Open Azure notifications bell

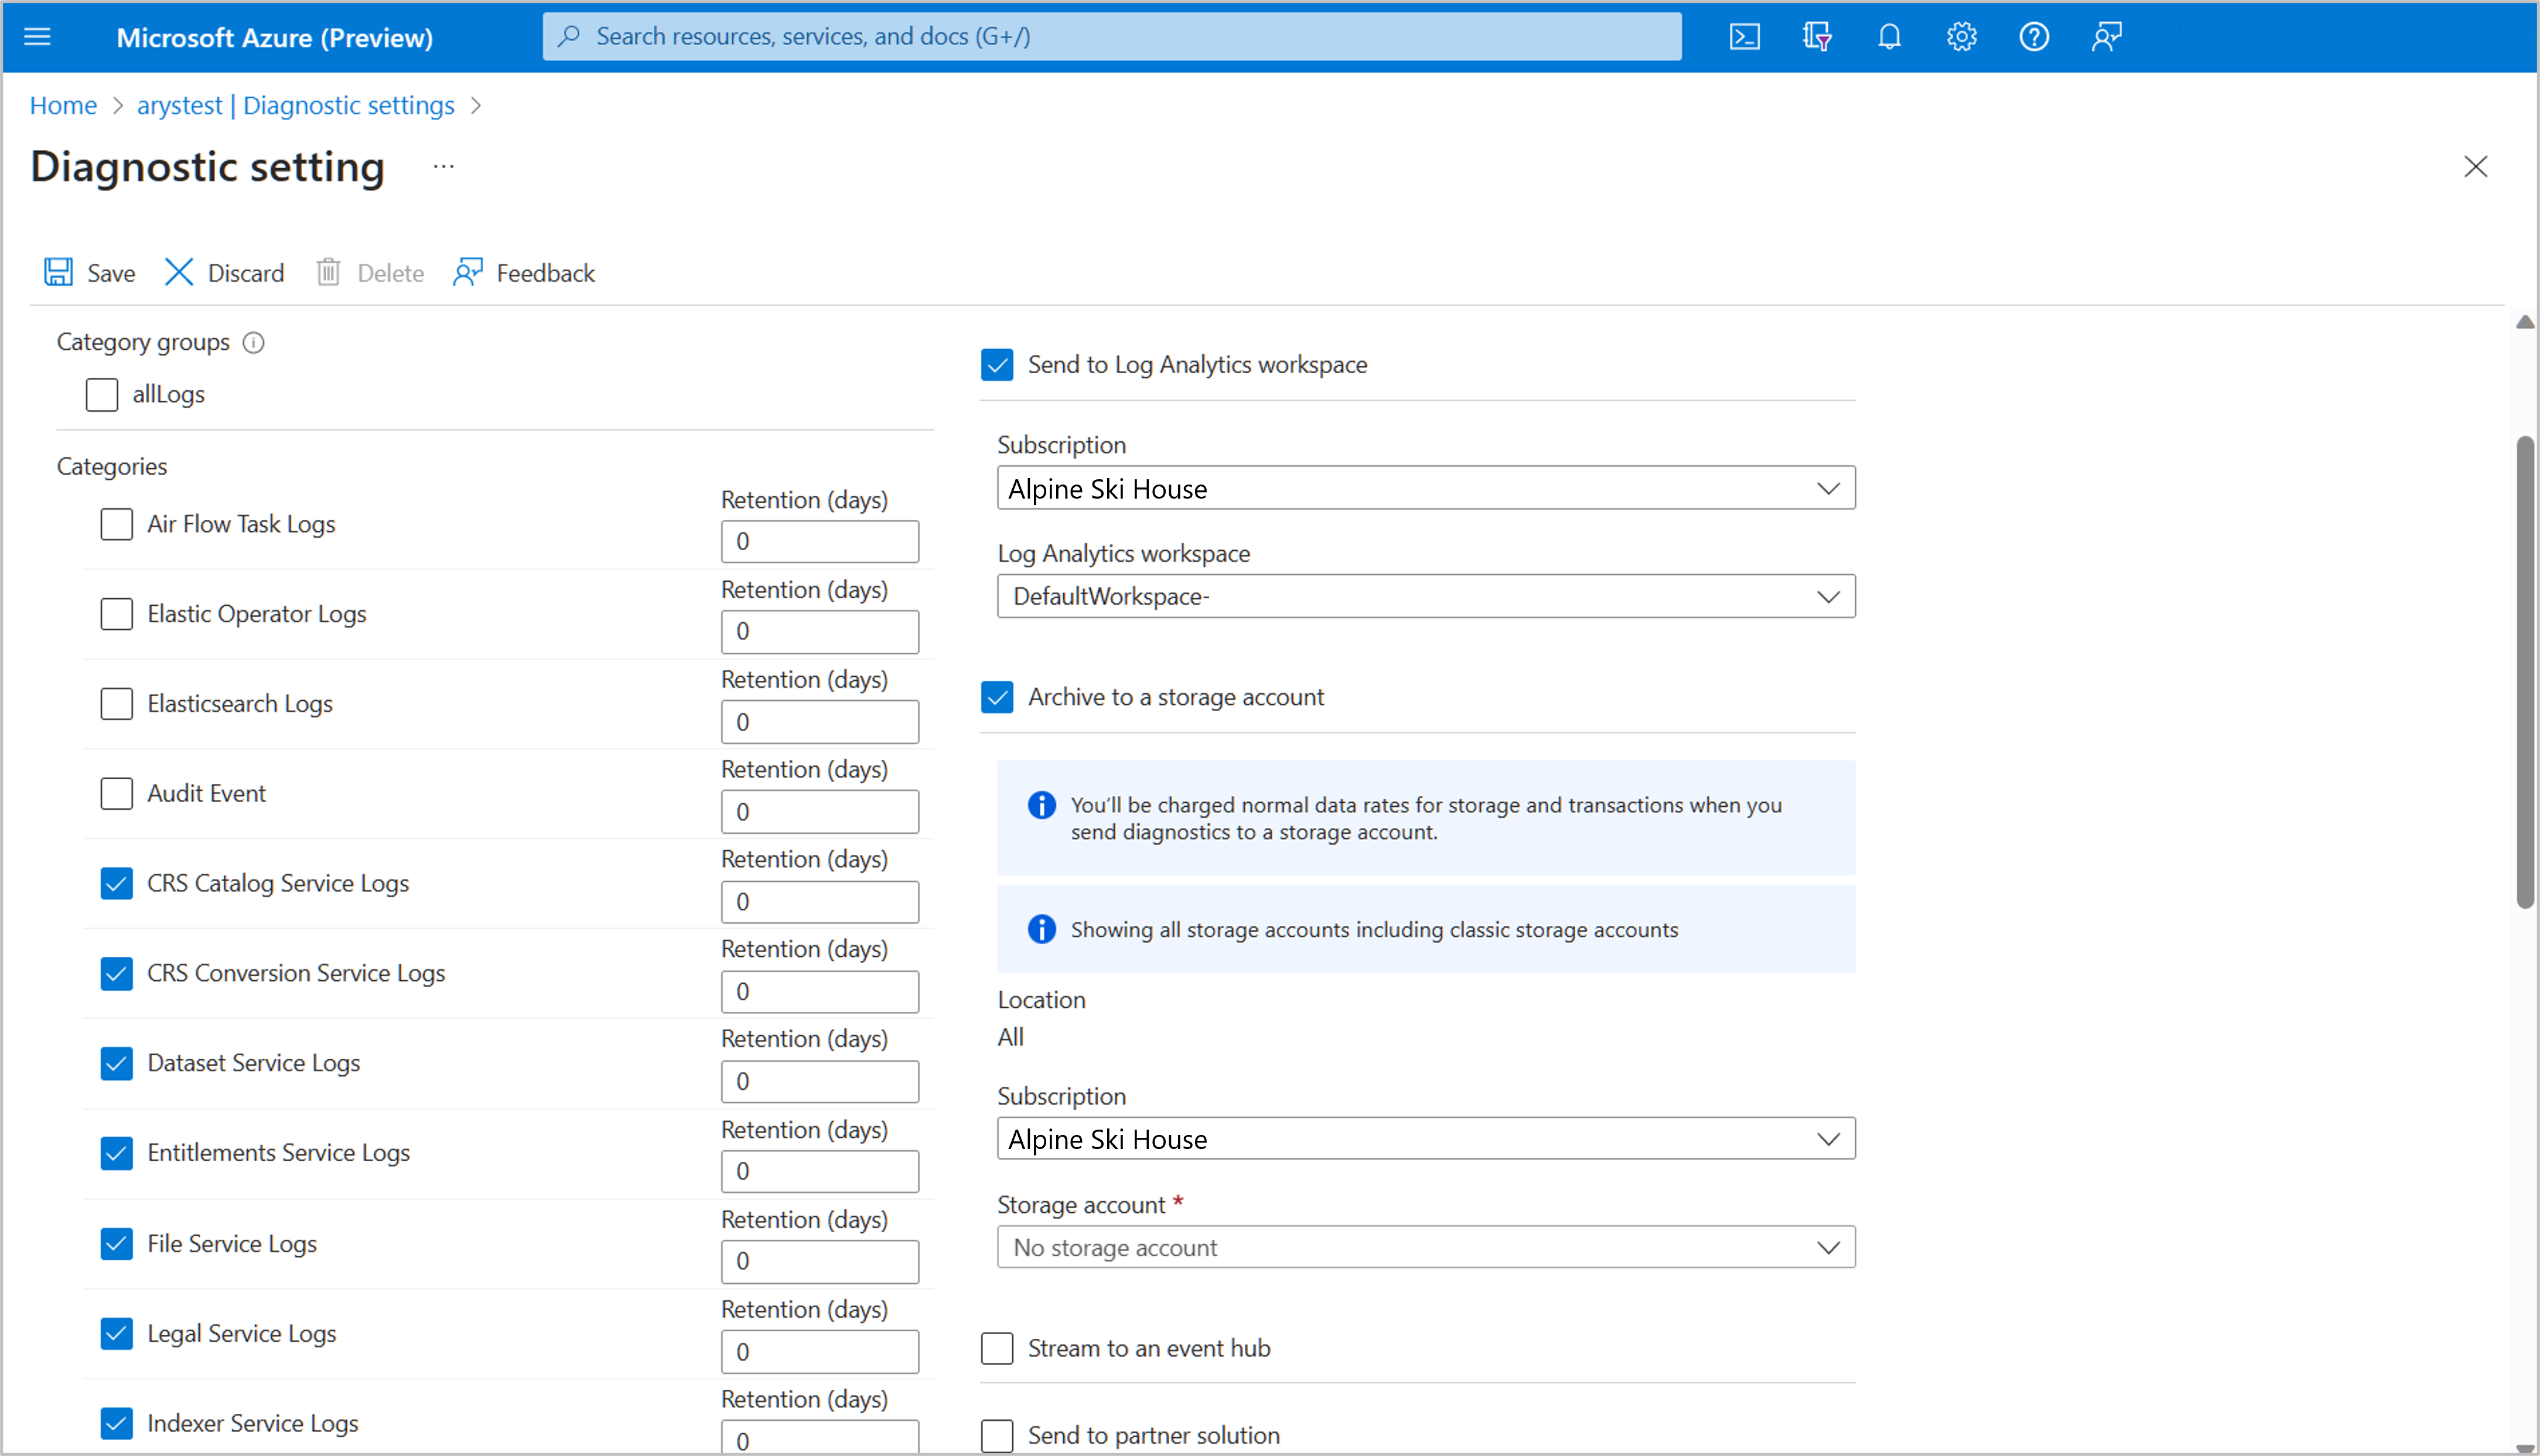click(x=1889, y=36)
